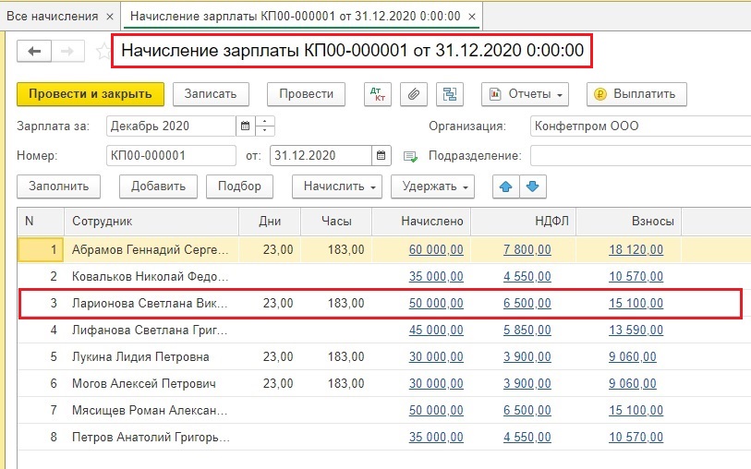Click the Добавить button
The width and height of the screenshot is (751, 469).
[158, 186]
